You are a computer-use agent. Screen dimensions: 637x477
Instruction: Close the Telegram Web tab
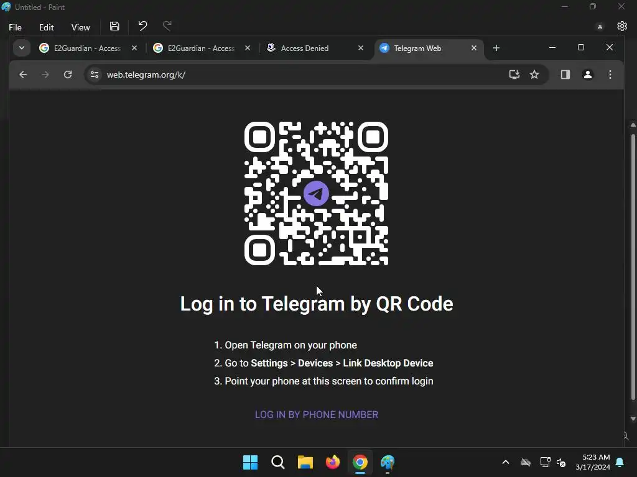point(473,48)
